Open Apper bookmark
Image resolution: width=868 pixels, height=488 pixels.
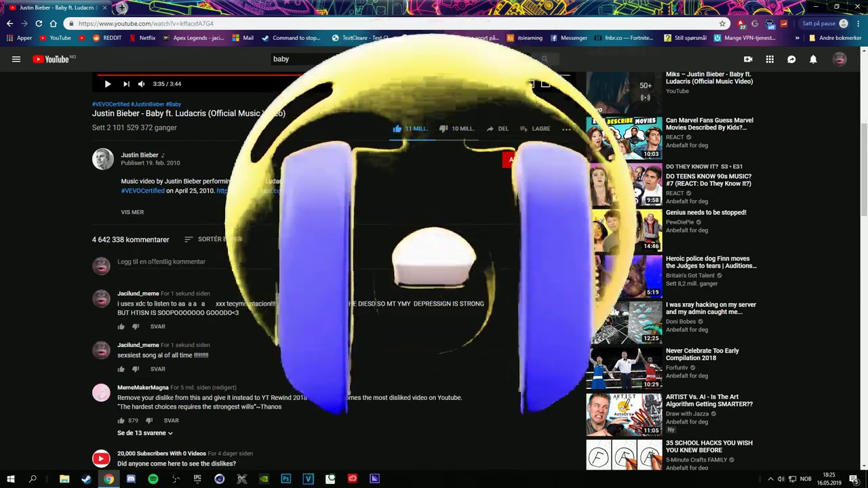pyautogui.click(x=20, y=38)
